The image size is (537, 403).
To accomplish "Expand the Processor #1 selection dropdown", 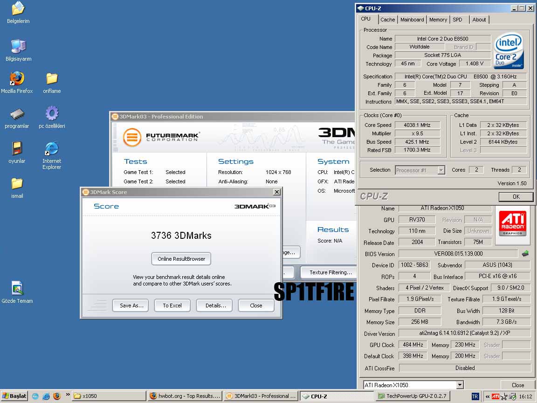I will pos(441,170).
